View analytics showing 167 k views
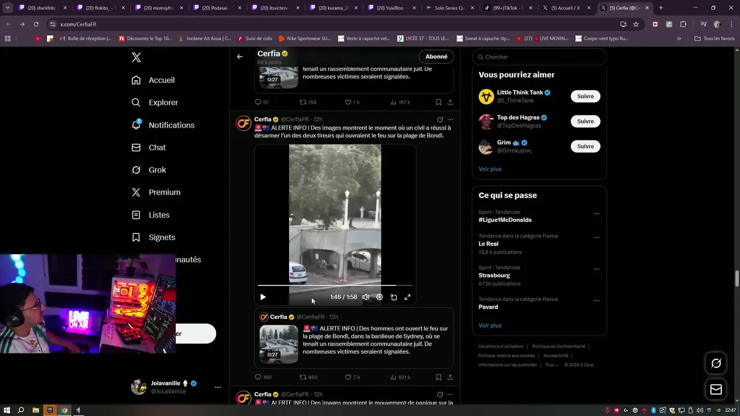 pyautogui.click(x=400, y=102)
